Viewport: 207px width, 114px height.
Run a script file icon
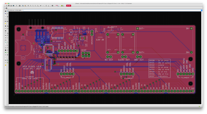pyautogui.click(x=23, y=6)
